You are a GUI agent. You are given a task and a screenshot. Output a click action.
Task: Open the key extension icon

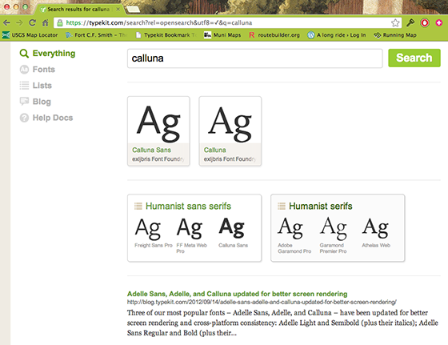pos(410,22)
